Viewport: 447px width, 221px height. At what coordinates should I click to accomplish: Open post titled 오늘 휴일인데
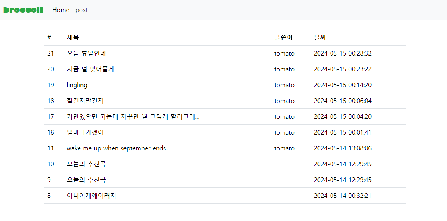click(86, 53)
